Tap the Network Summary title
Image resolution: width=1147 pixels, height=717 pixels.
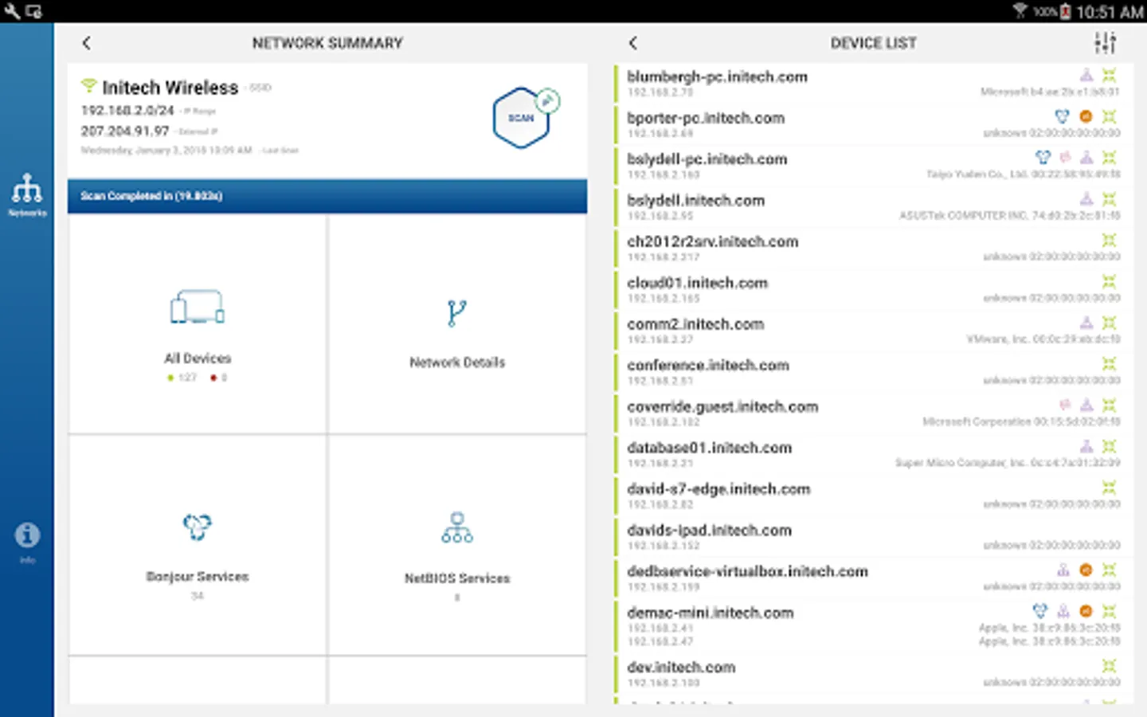(327, 43)
